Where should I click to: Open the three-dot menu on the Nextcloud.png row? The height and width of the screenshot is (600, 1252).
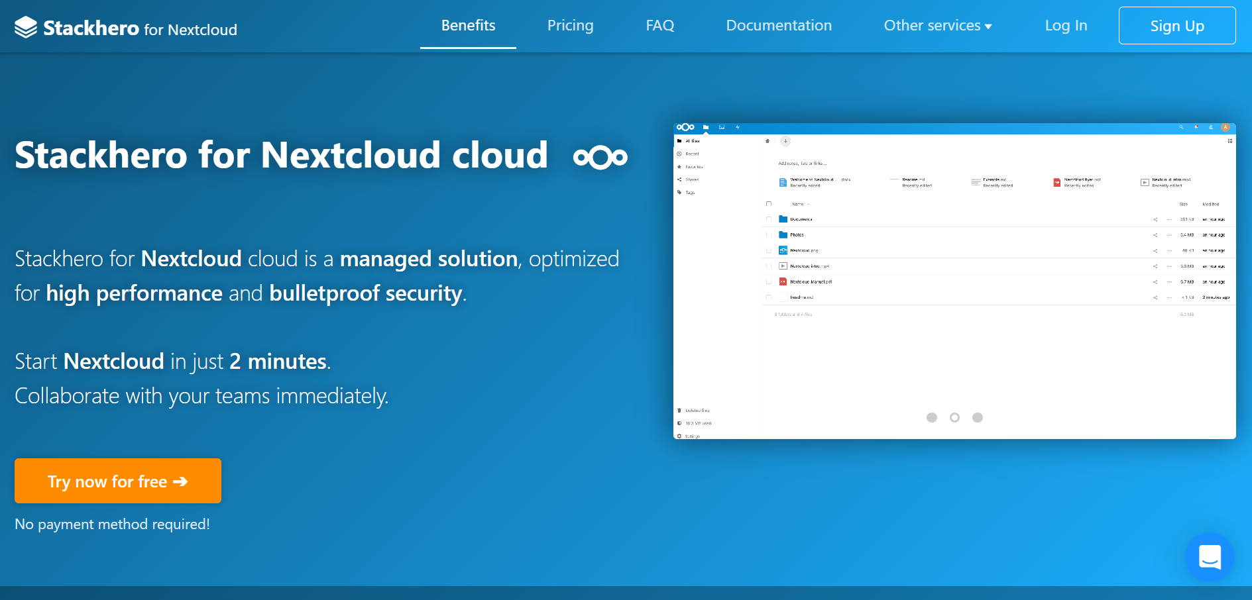[1170, 250]
